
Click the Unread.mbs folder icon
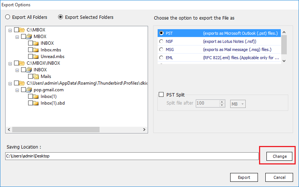point(36,57)
